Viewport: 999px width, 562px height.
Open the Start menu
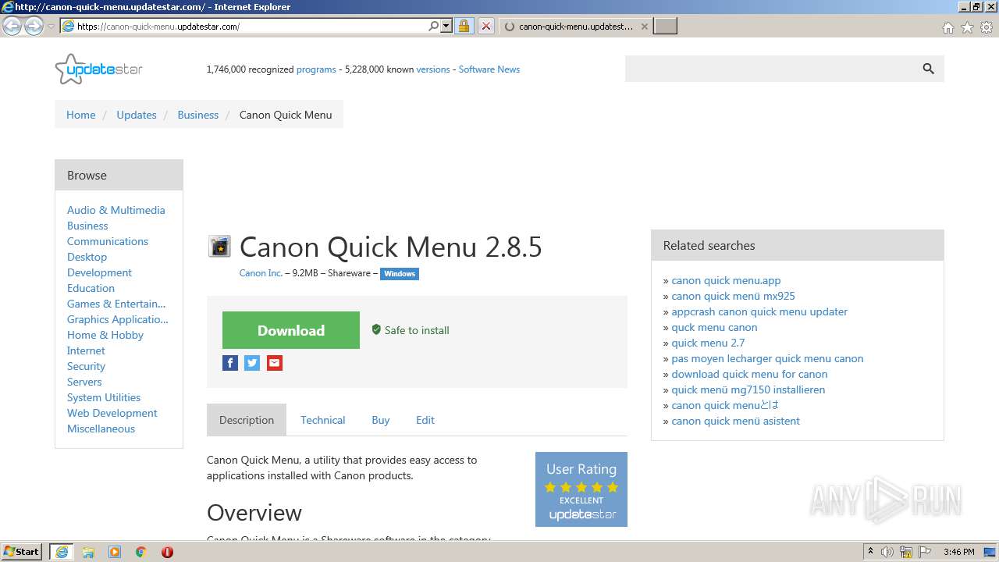pyautogui.click(x=22, y=552)
